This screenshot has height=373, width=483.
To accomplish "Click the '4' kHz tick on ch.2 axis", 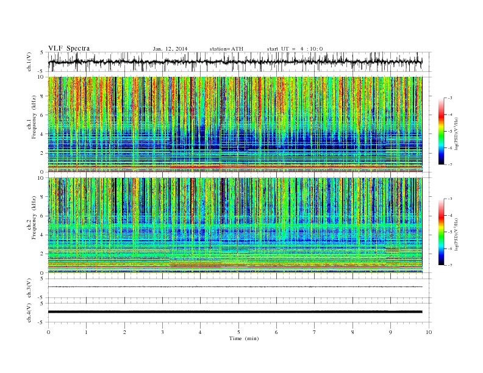I will (x=43, y=235).
